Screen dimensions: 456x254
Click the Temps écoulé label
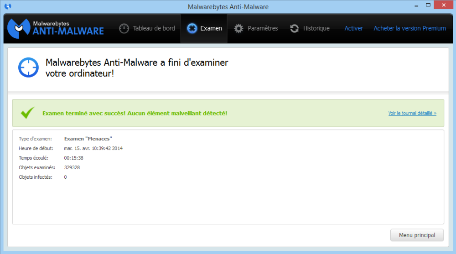[34, 158]
